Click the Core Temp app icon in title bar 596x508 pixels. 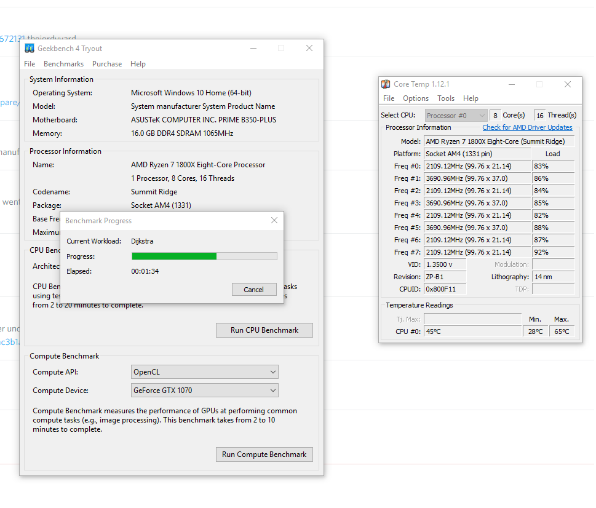[386, 84]
